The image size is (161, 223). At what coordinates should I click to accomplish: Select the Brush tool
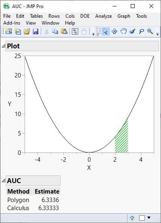tap(132, 31)
